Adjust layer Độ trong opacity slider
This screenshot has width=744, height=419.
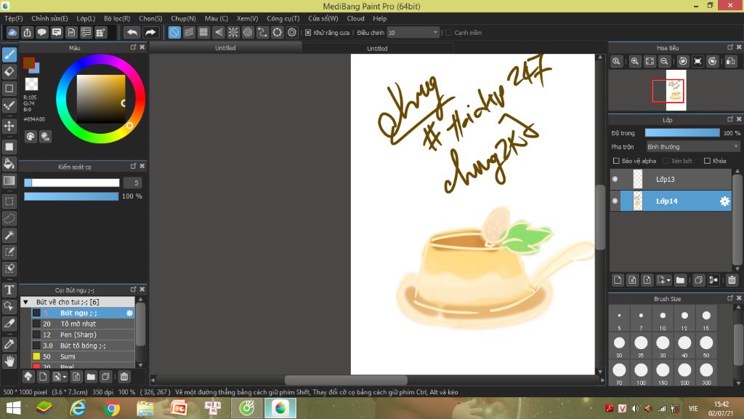point(682,133)
